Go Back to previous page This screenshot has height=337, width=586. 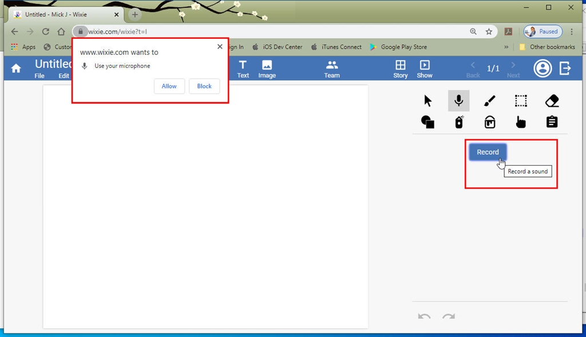[x=473, y=70]
